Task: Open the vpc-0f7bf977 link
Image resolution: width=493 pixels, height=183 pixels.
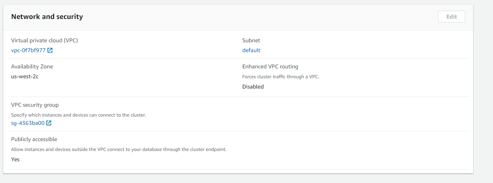Action: pyautogui.click(x=29, y=50)
